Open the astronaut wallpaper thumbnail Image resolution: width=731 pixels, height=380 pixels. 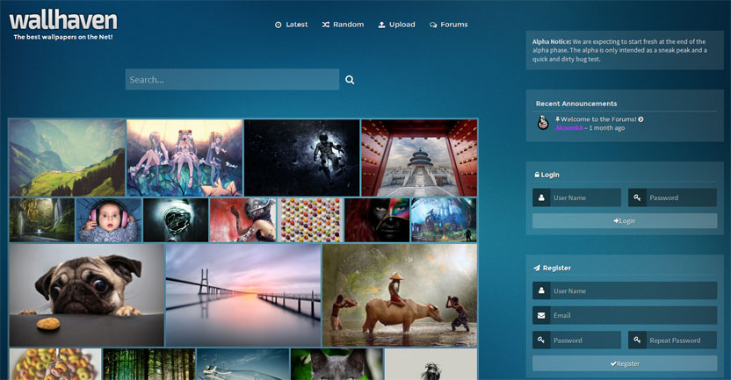click(x=301, y=158)
